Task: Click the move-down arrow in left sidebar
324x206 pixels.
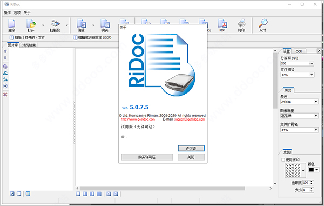Action: (5, 58)
